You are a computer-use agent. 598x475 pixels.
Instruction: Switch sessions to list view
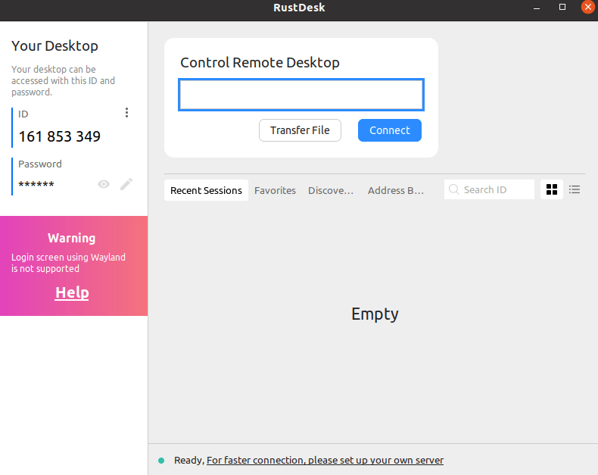point(575,189)
